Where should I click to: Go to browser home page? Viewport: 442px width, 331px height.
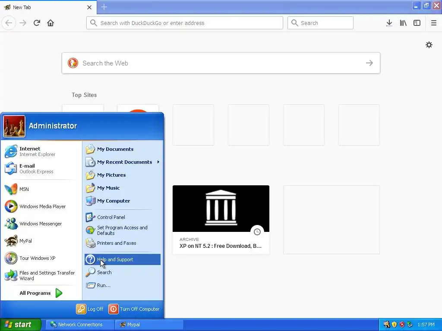click(x=51, y=23)
